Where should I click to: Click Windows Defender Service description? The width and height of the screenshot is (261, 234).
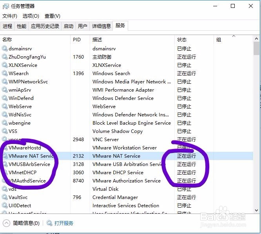(x=123, y=98)
